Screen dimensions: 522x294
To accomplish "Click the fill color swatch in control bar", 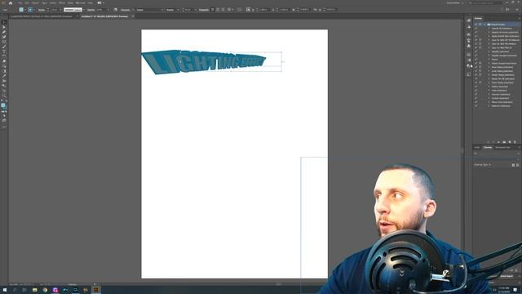I will pyautogui.click(x=21, y=10).
